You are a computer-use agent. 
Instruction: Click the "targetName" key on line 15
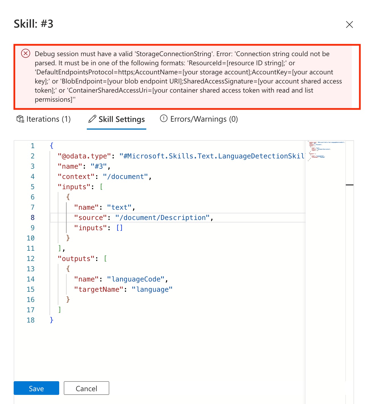(x=99, y=289)
